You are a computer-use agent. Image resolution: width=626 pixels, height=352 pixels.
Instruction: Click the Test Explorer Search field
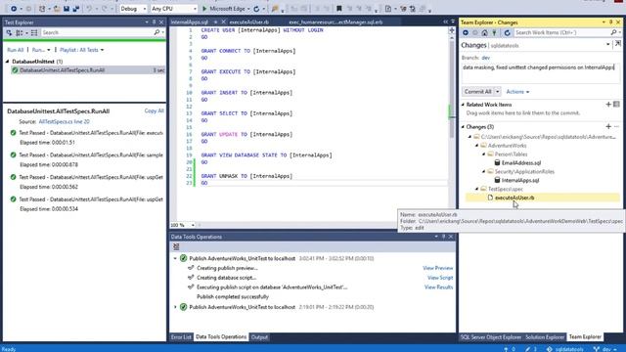[x=97, y=32]
